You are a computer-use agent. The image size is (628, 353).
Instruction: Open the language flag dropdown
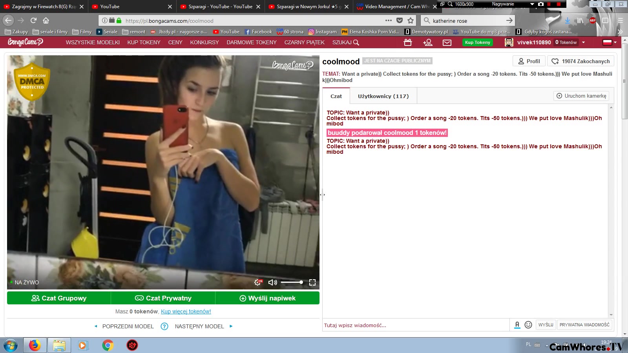(x=610, y=42)
